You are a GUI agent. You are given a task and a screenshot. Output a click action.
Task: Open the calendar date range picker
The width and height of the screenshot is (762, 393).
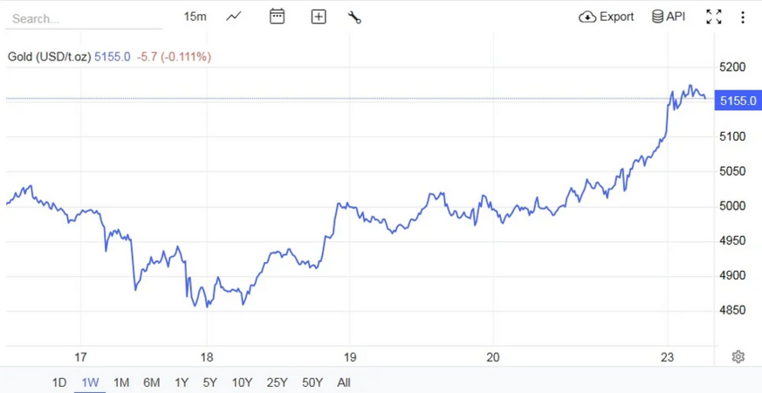[x=277, y=17]
